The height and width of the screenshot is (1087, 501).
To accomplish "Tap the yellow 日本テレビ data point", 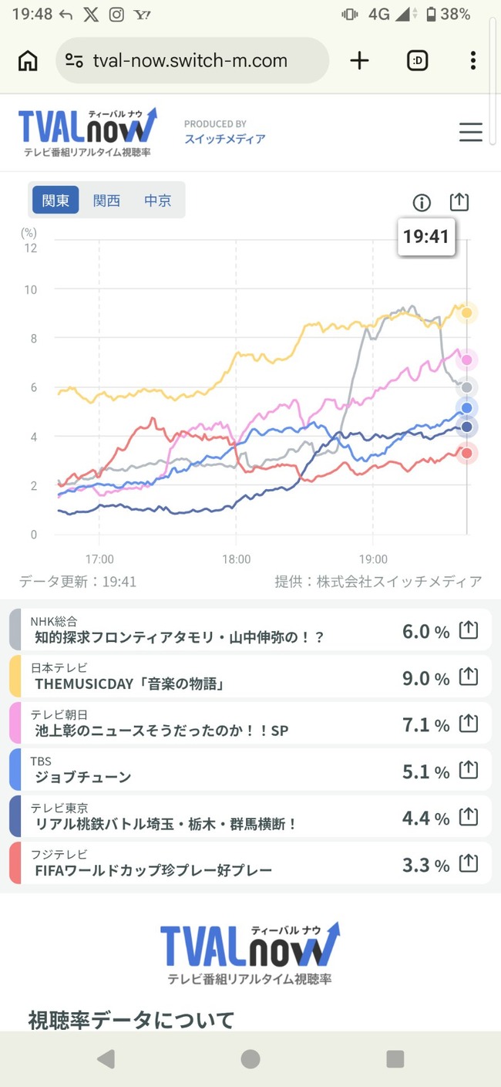I will coord(466,312).
